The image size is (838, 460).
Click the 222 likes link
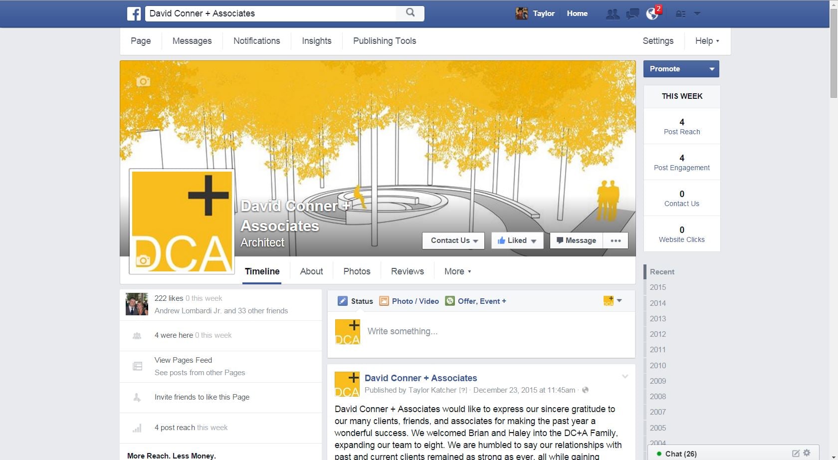tap(169, 298)
